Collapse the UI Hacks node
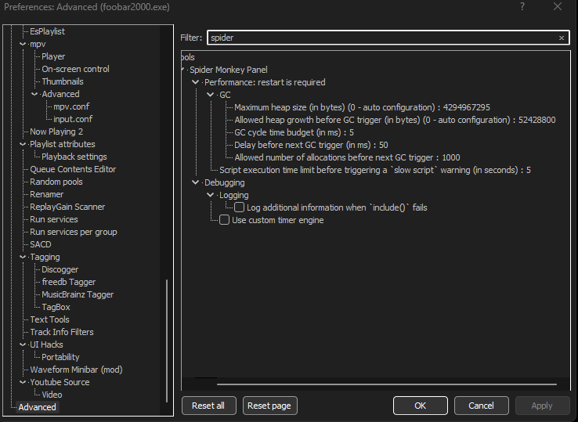Screen dimensions: 578x422 coord(23,345)
